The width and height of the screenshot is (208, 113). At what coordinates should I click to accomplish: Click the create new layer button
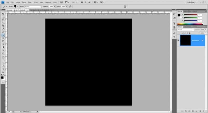pos(200,111)
